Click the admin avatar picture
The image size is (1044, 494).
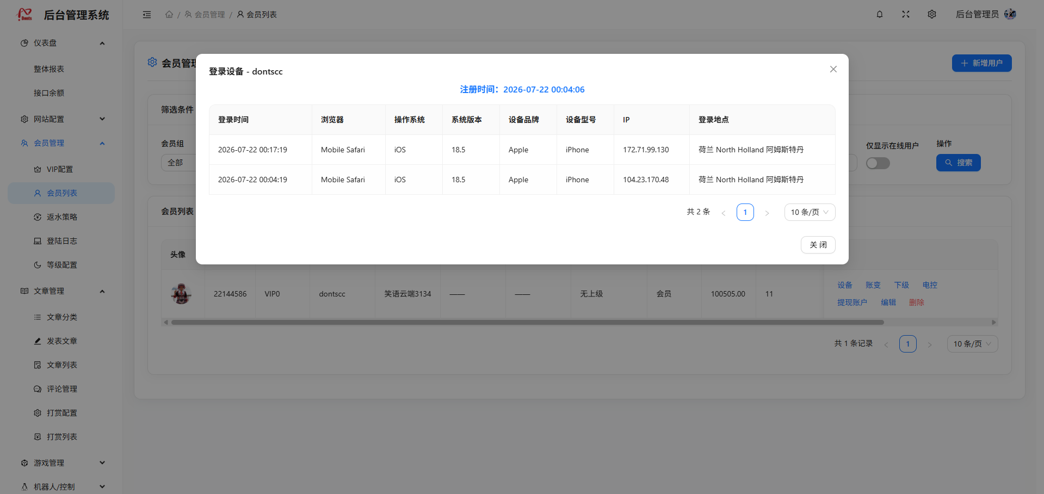[x=1010, y=14]
